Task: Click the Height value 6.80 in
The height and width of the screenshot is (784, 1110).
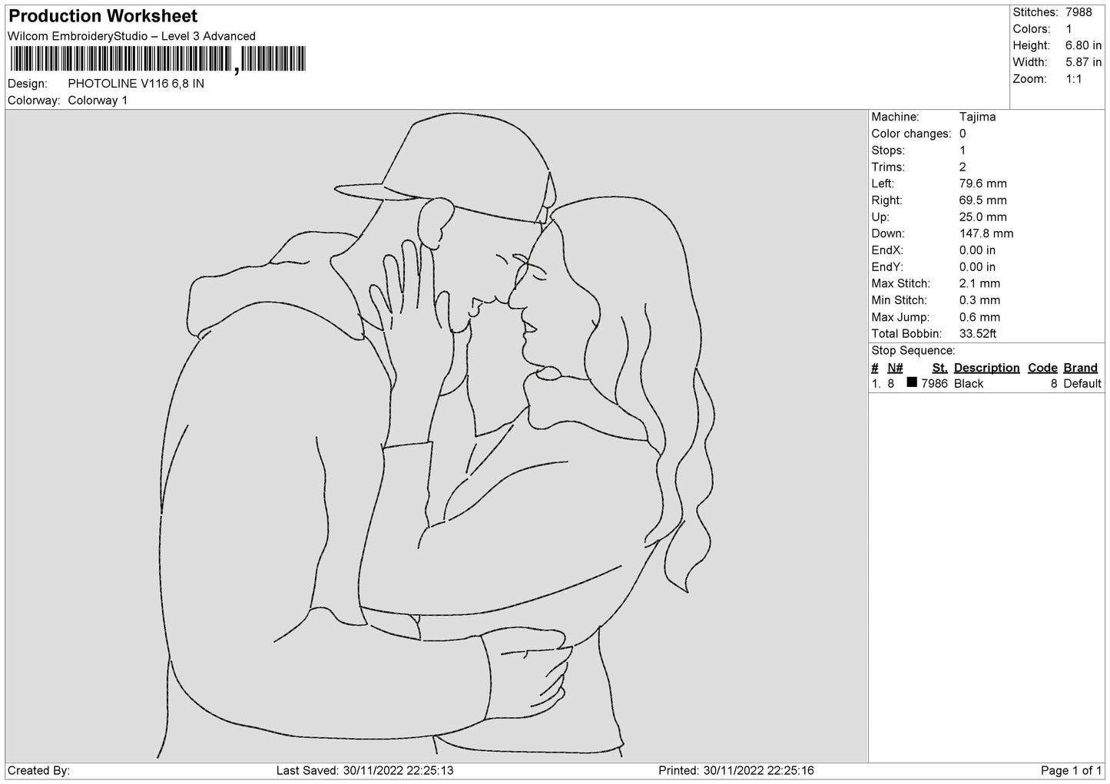Action: pos(1083,46)
